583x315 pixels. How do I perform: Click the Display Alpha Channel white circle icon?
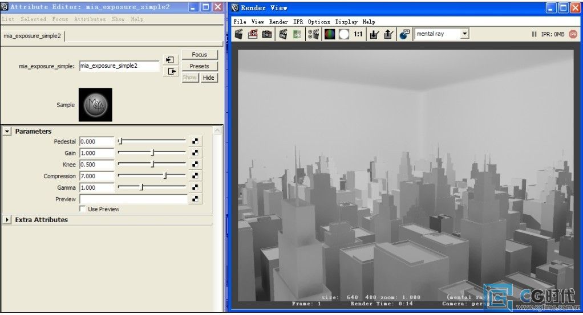tap(343, 34)
